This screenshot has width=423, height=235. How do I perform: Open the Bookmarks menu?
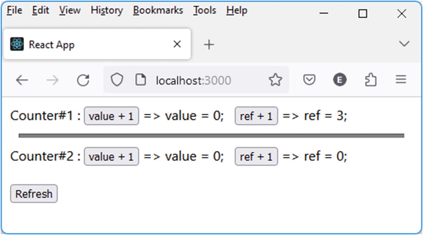tap(158, 10)
